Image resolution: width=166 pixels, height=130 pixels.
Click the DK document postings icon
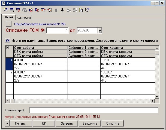[x=31, y=10]
